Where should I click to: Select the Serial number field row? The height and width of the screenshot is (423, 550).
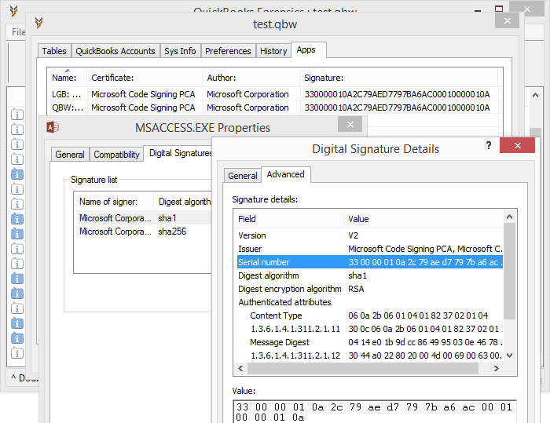[370, 262]
